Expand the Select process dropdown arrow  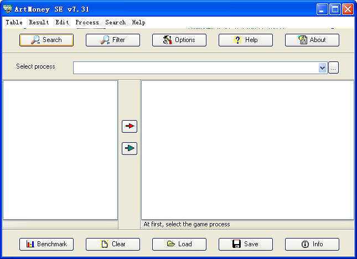[x=322, y=68]
